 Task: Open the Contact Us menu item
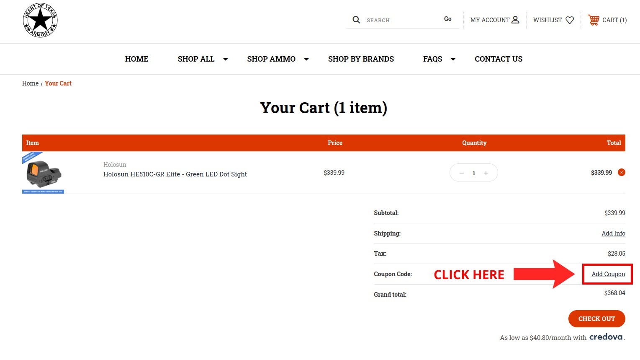tap(499, 59)
